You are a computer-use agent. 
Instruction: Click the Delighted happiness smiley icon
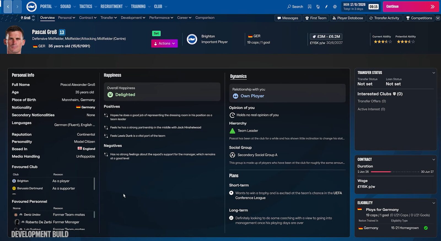coord(110,95)
